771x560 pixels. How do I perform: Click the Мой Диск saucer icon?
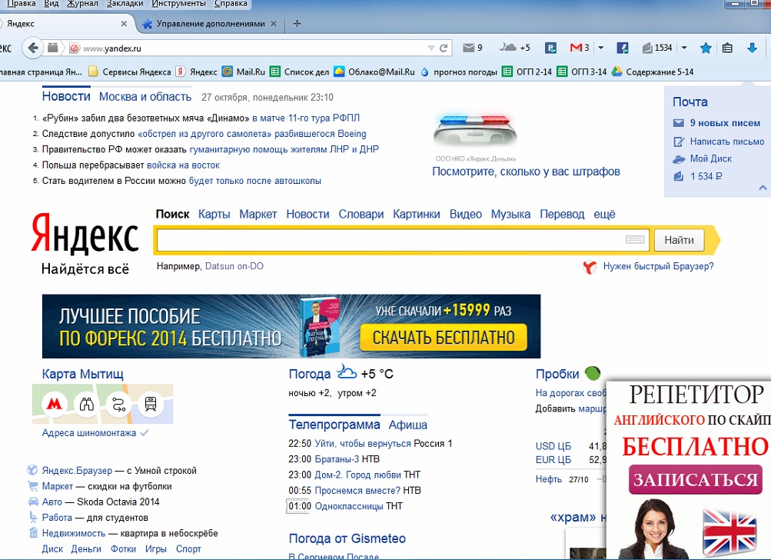[x=679, y=159]
